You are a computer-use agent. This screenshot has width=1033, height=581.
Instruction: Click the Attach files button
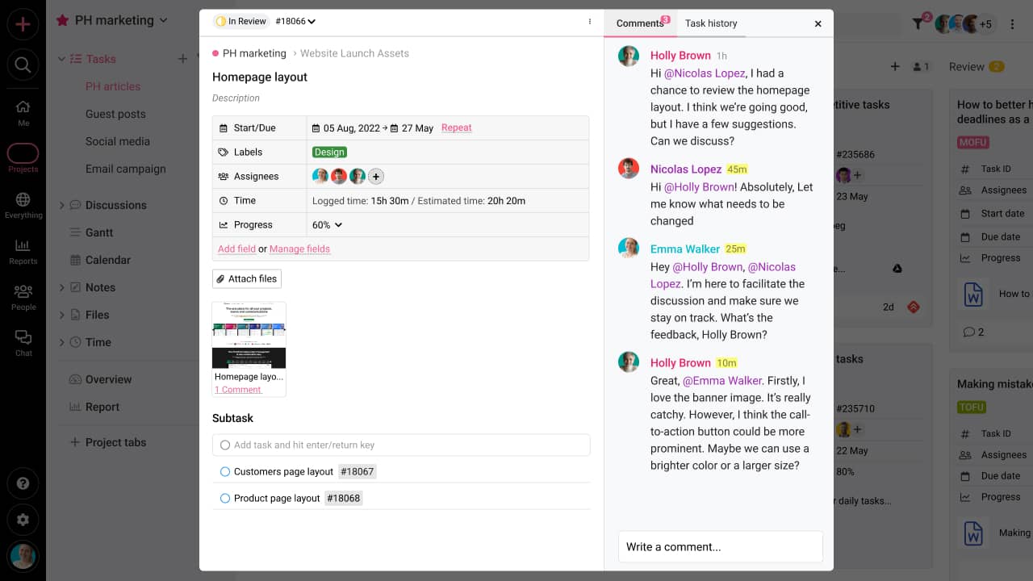coord(247,278)
